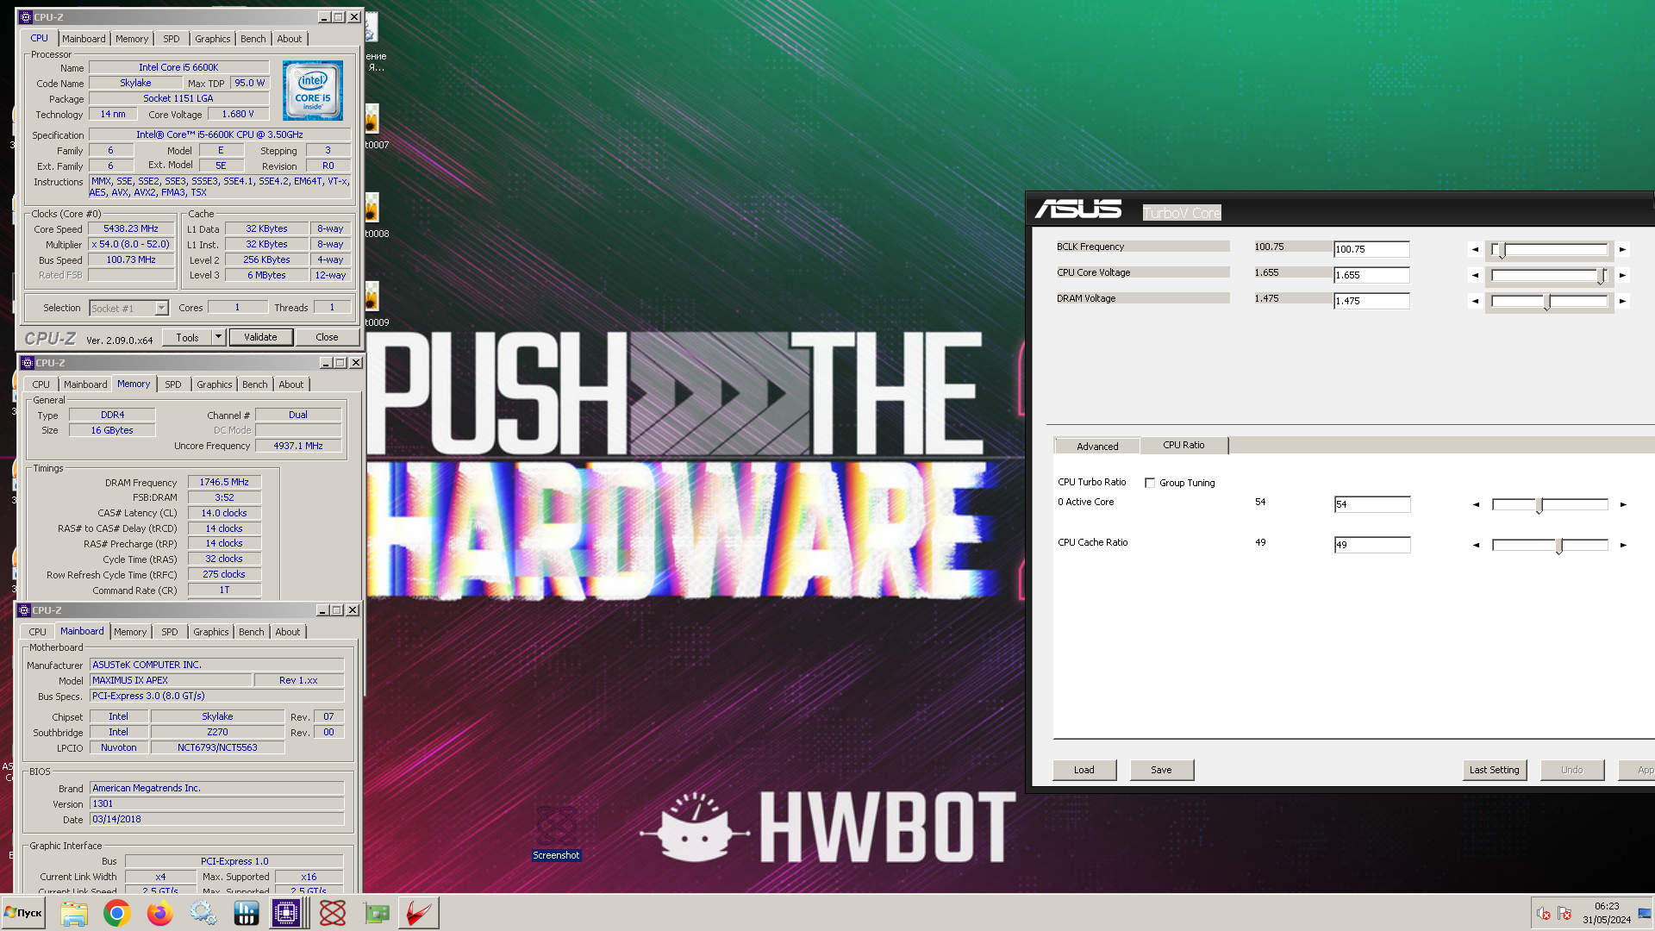
Task: Increase CPU Cache Ratio with right arrow
Action: point(1623,546)
